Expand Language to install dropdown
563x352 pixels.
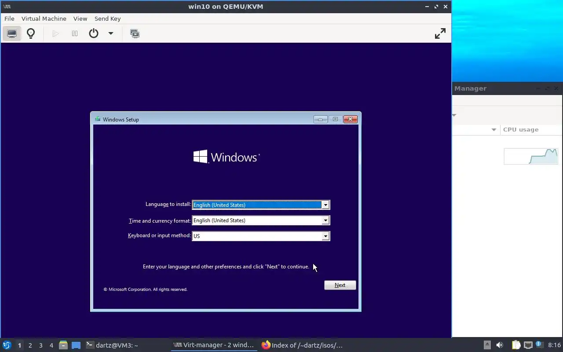coord(325,205)
